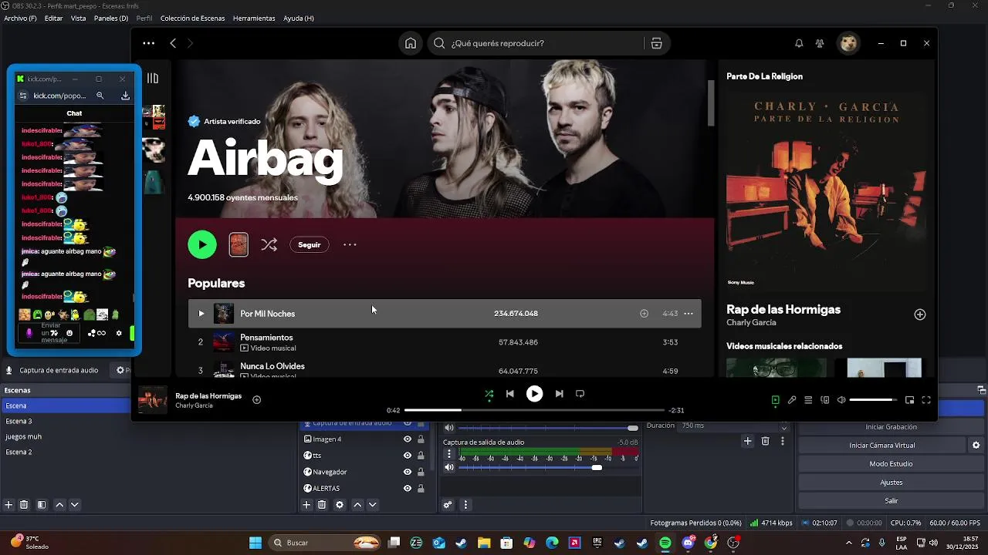
Task: Adjust Spotify volume slider
Action: pyautogui.click(x=874, y=400)
